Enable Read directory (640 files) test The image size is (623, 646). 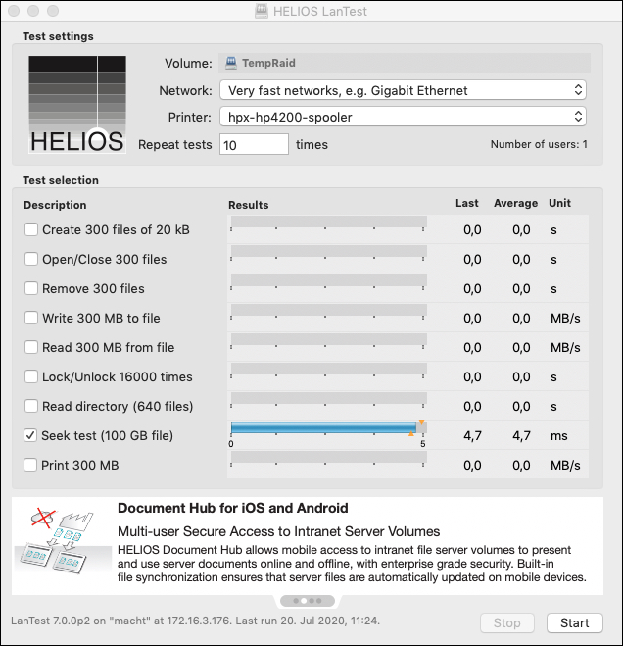coord(31,406)
